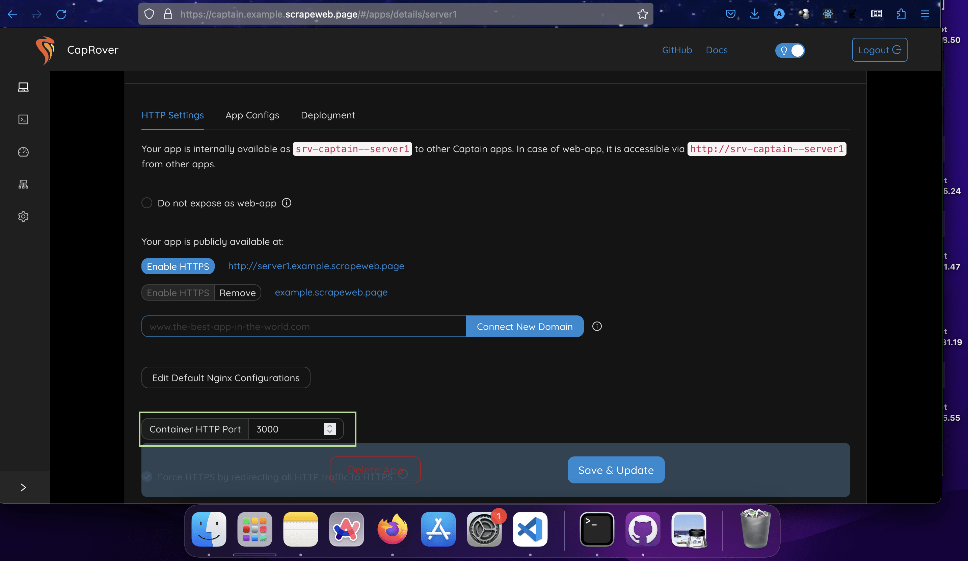Click the Container HTTP Port stepper arrows

tap(329, 428)
